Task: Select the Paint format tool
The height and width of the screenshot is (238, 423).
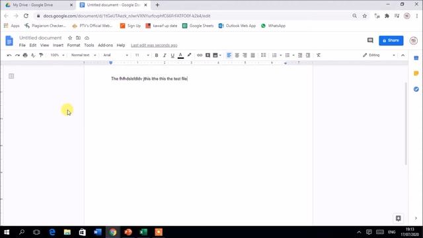Action: [41, 55]
